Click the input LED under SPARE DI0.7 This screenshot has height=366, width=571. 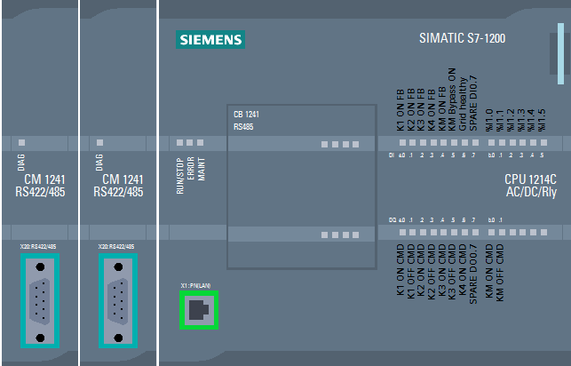click(475, 142)
